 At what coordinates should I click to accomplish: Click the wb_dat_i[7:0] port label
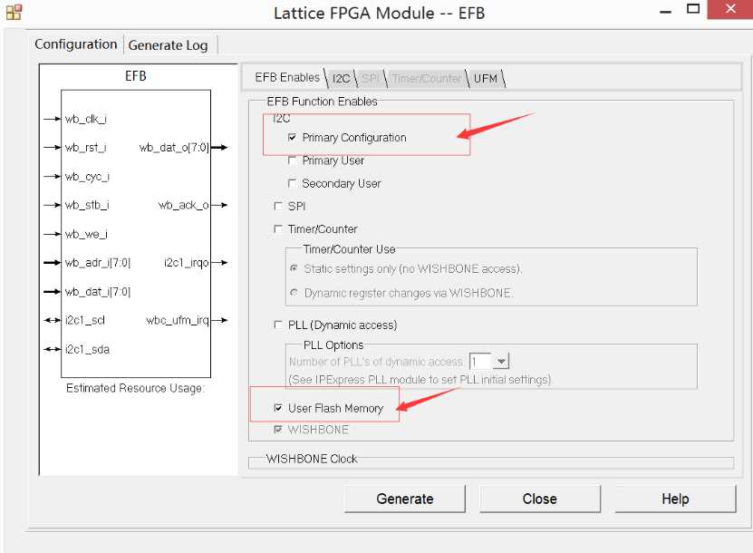tap(98, 292)
